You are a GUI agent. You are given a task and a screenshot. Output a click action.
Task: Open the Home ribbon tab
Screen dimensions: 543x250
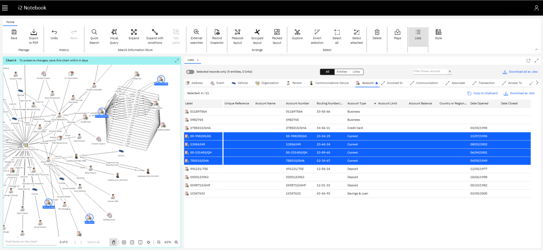(x=10, y=22)
